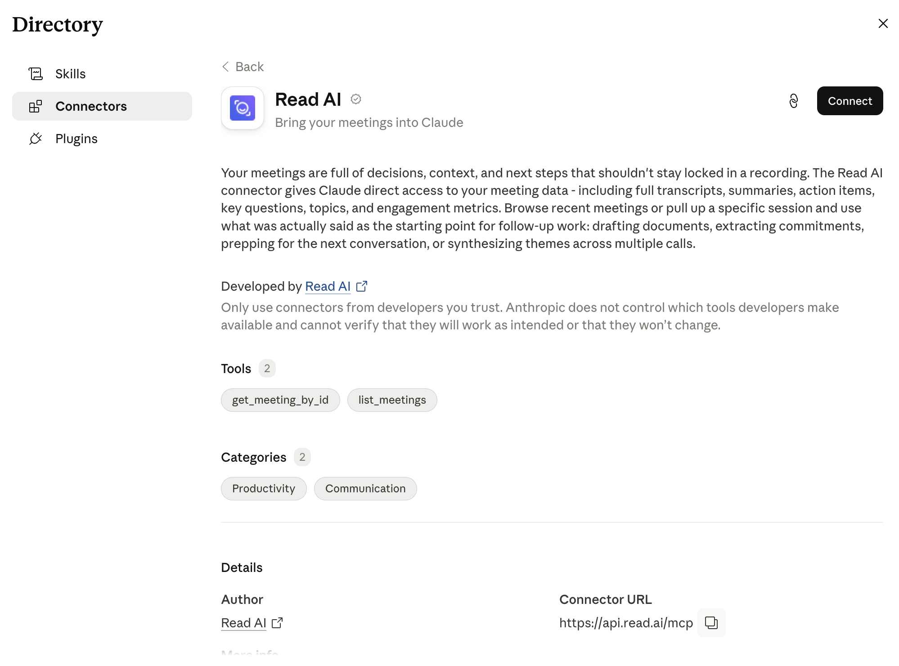Click the Productivity category chip
Image resolution: width=899 pixels, height=666 pixels.
264,489
